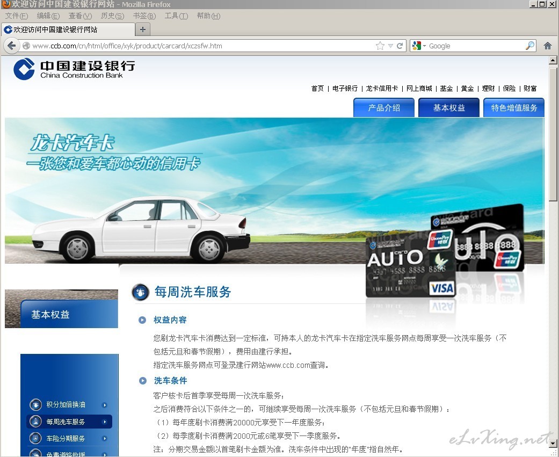
Task: Expand the arrow next to 每周洗车服务
Action: (x=105, y=422)
